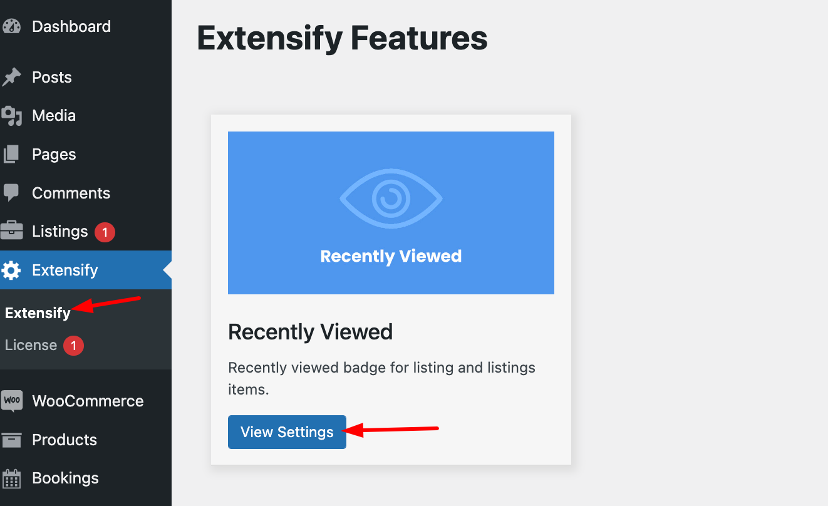Click the eye graphic on the banner

click(391, 198)
